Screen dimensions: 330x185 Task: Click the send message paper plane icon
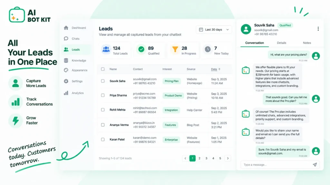(x=315, y=165)
